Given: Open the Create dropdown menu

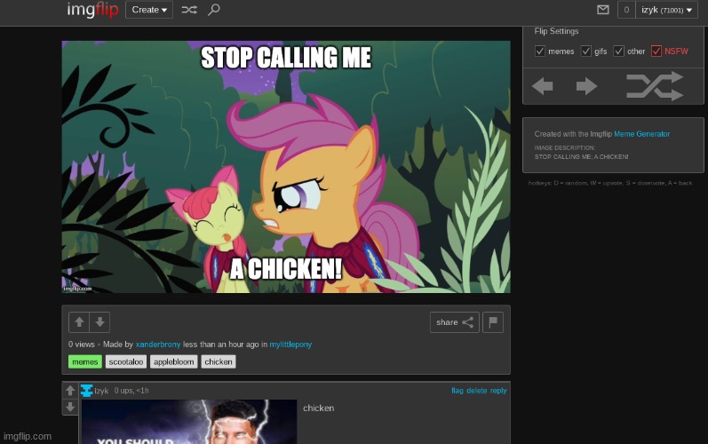Looking at the screenshot, I should 149,10.
